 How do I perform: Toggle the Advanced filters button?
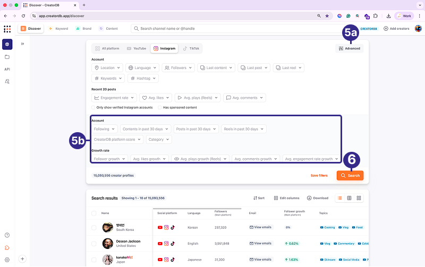pyautogui.click(x=350, y=48)
